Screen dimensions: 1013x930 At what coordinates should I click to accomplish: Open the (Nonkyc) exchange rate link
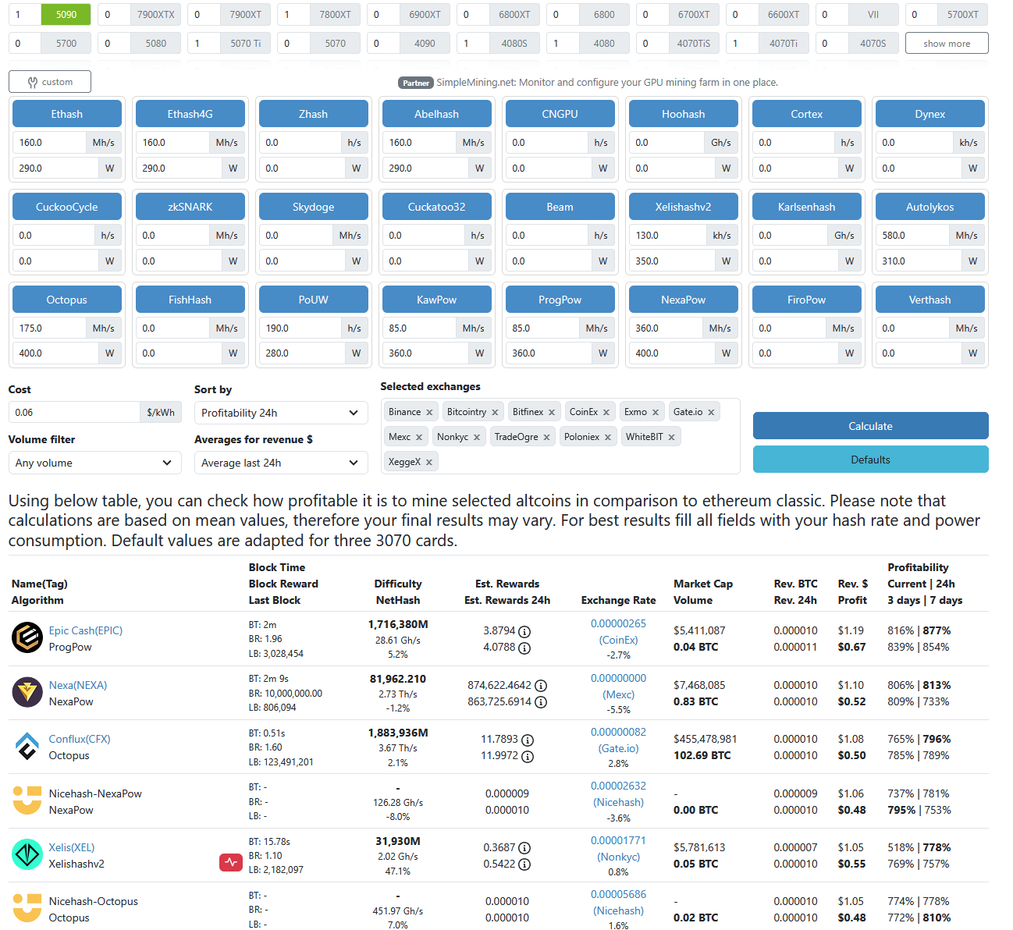click(x=618, y=857)
